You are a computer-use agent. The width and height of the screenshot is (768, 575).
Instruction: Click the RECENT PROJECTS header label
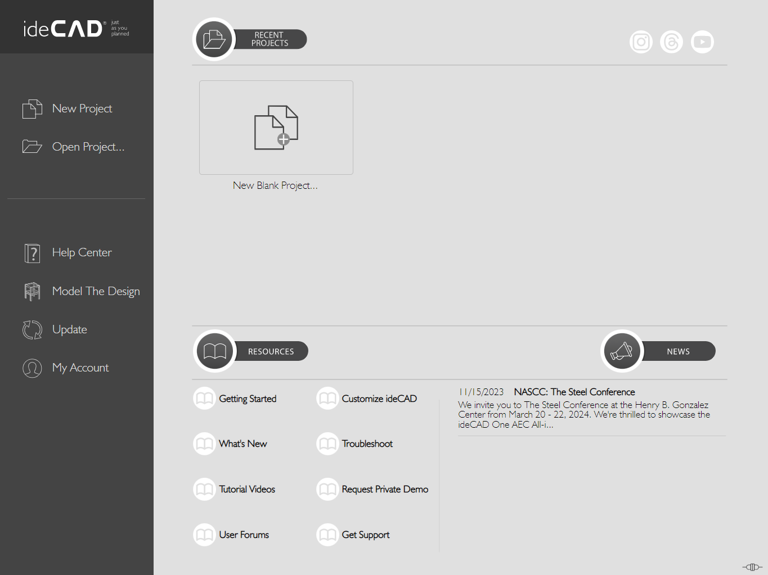point(270,39)
